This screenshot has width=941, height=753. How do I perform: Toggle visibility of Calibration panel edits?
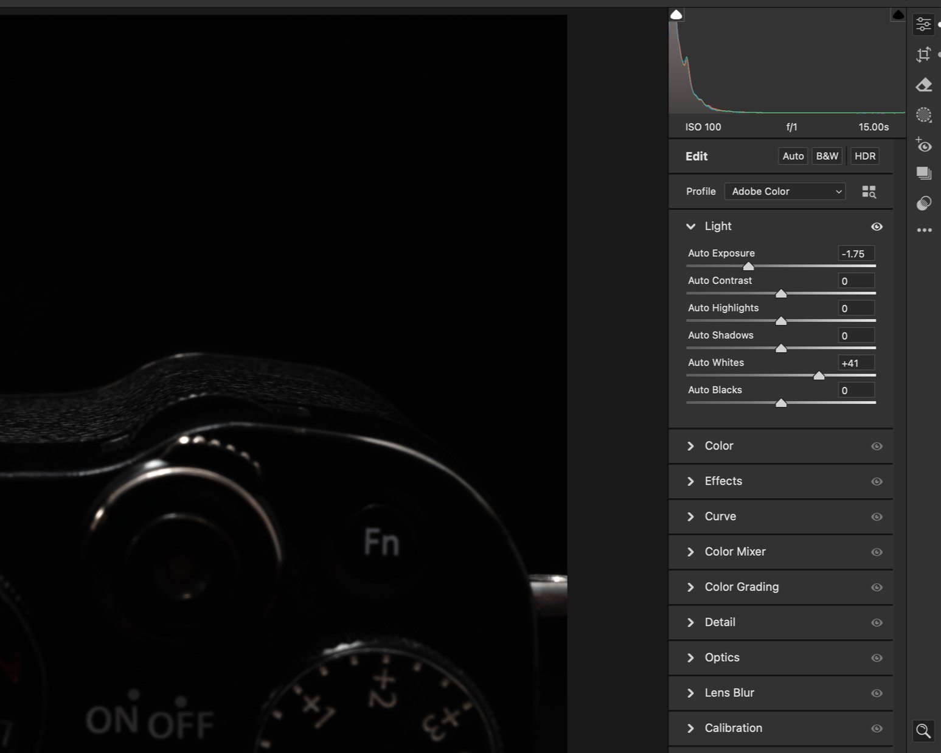tap(877, 728)
